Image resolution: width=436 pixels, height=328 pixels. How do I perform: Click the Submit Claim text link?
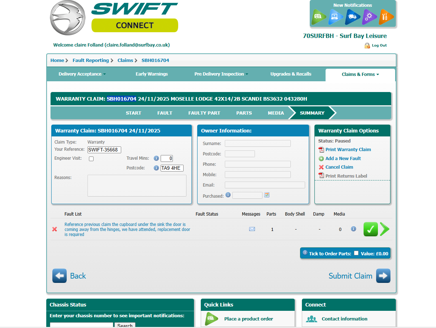point(350,276)
